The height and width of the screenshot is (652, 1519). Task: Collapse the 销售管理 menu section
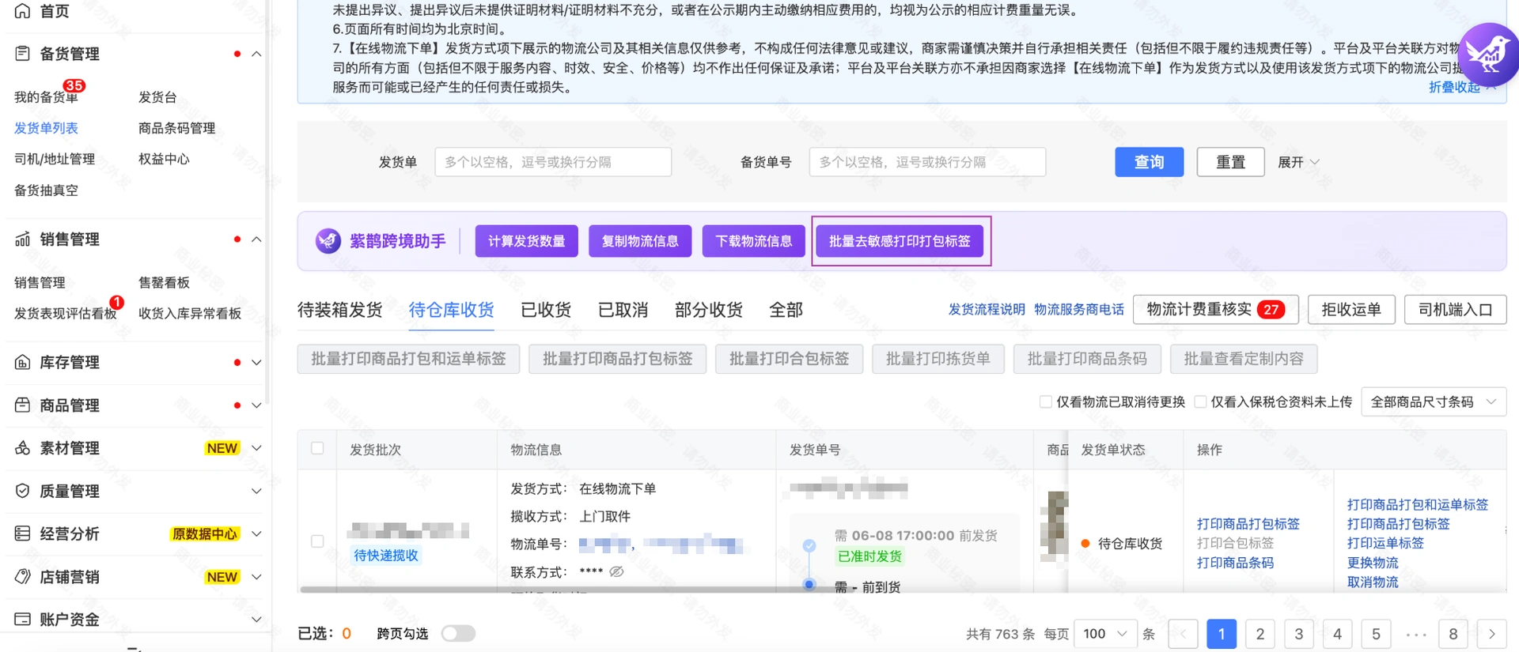pyautogui.click(x=256, y=239)
